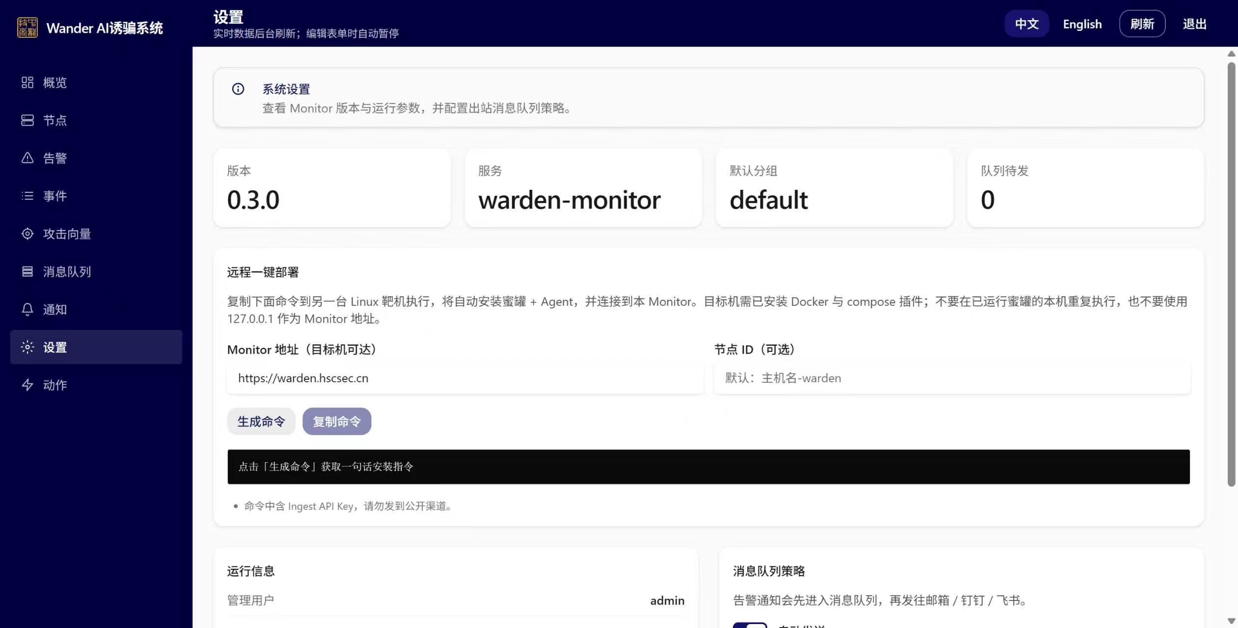Toggle the message queue policy switch
This screenshot has width=1238, height=628.
750,625
